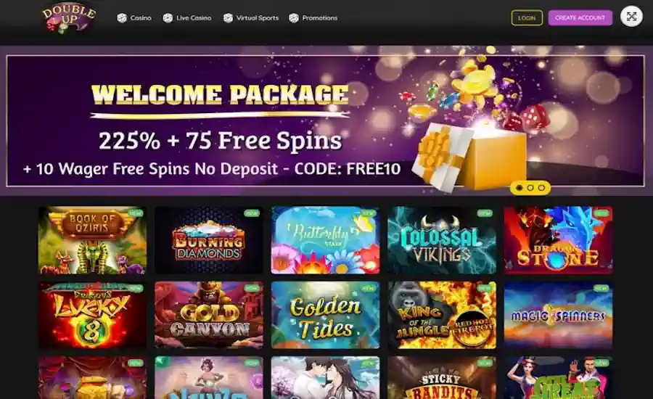The image size is (653, 399).
Task: Open the Golden Tides game tile
Action: click(x=325, y=315)
